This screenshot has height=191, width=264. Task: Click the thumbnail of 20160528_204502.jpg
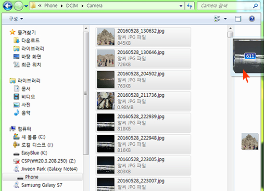click(x=106, y=80)
